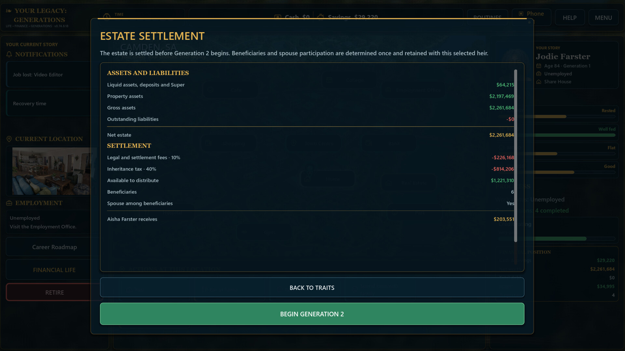
Task: Open the Financial Life button
Action: pyautogui.click(x=54, y=270)
